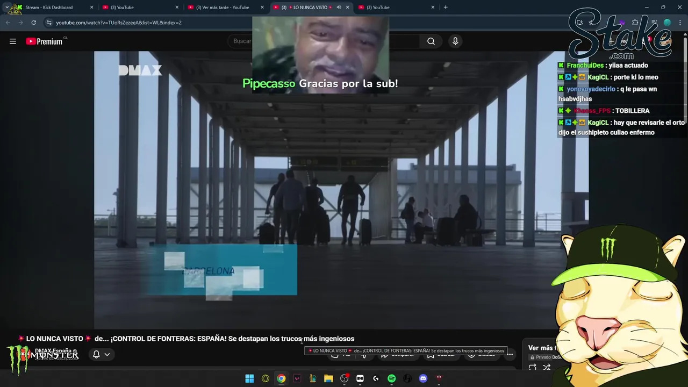Open Logitech G HUB from taskbar
Viewport: 688px width, 387px height.
pos(376,378)
